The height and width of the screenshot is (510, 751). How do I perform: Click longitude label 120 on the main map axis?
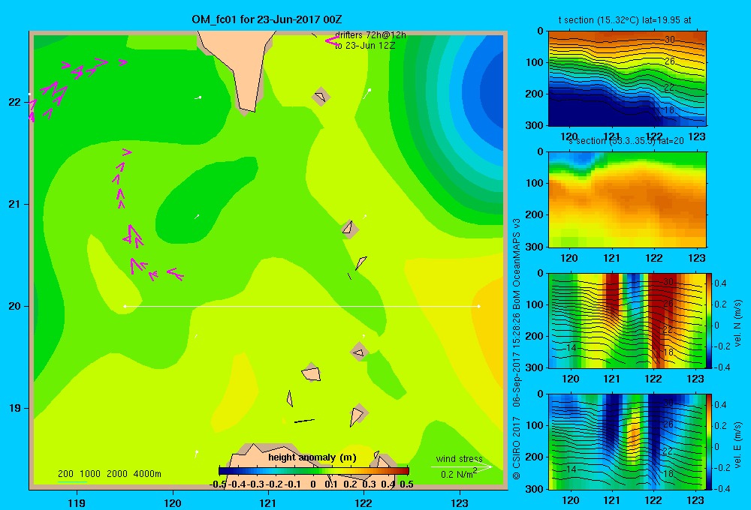pyautogui.click(x=173, y=502)
